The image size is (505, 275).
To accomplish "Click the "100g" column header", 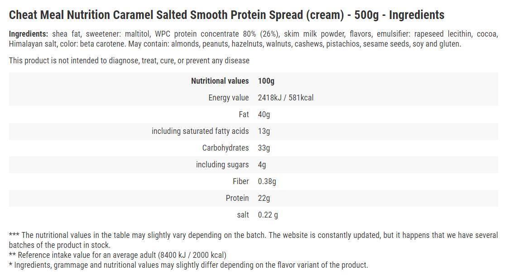I will (266, 81).
